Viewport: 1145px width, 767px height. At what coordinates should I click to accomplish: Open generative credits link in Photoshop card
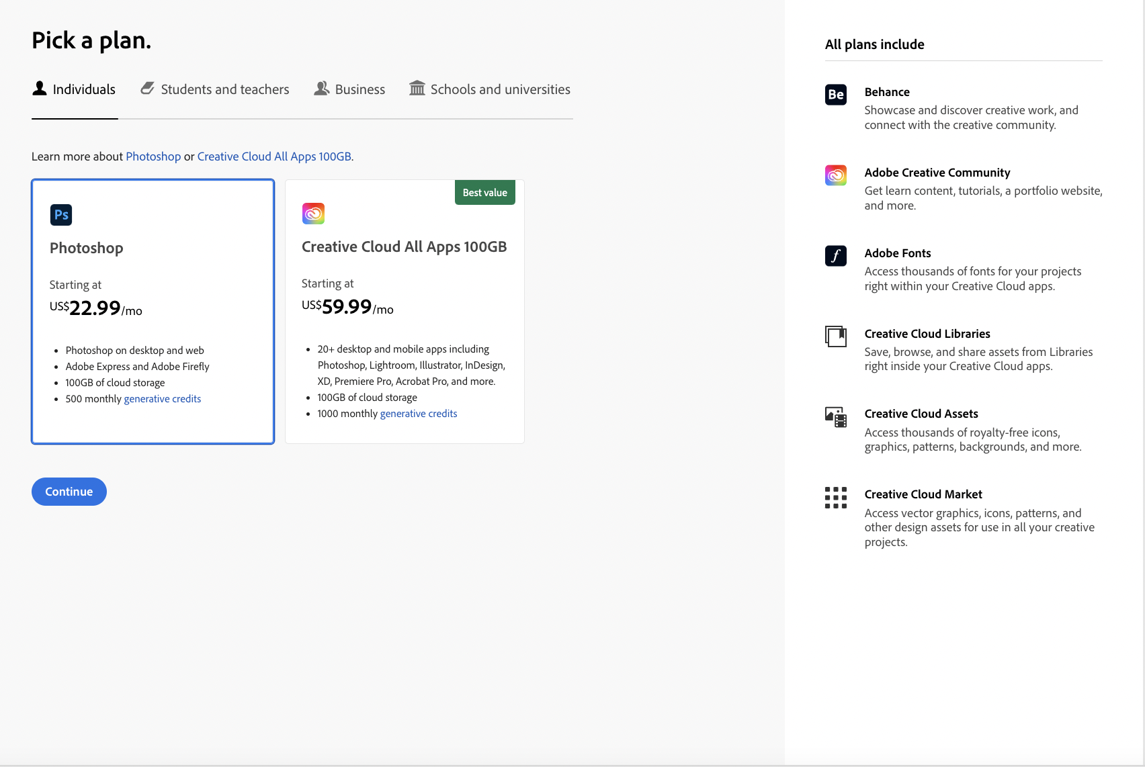pos(163,399)
